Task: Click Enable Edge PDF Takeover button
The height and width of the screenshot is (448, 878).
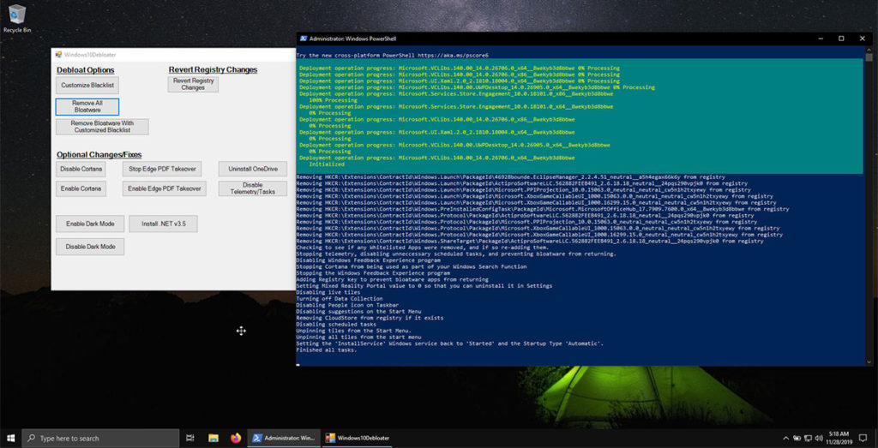Action: coord(164,188)
